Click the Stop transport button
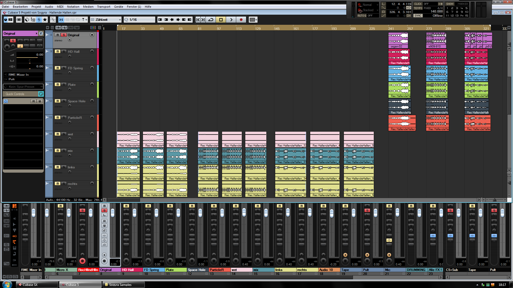The image size is (513, 288). [x=221, y=19]
